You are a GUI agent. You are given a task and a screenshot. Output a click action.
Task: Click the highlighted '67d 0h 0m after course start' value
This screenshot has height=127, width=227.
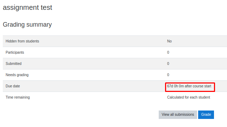[x=189, y=86]
